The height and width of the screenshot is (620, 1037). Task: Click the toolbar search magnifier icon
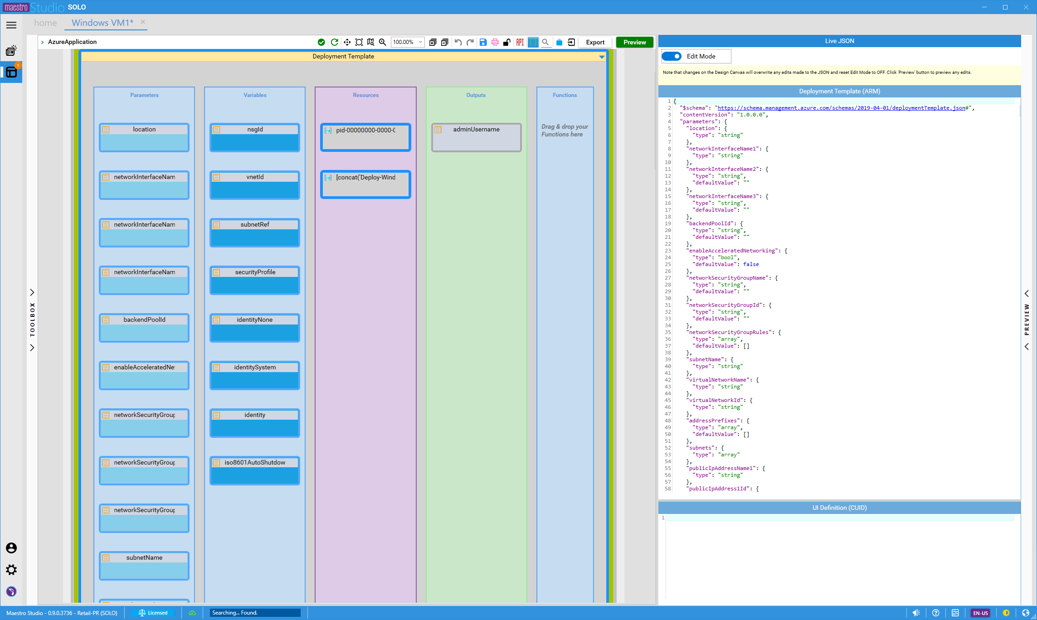(546, 42)
